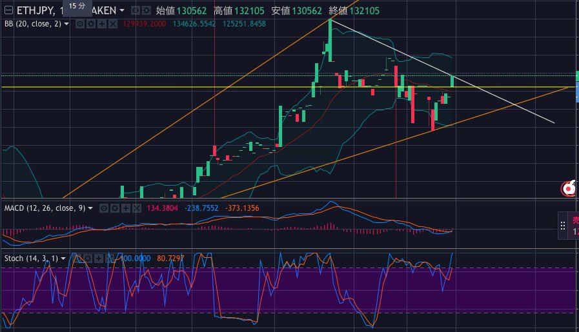This screenshot has height=332, width=579.
Task: Open settings gear for ETHJPY main series
Action: click(147, 11)
